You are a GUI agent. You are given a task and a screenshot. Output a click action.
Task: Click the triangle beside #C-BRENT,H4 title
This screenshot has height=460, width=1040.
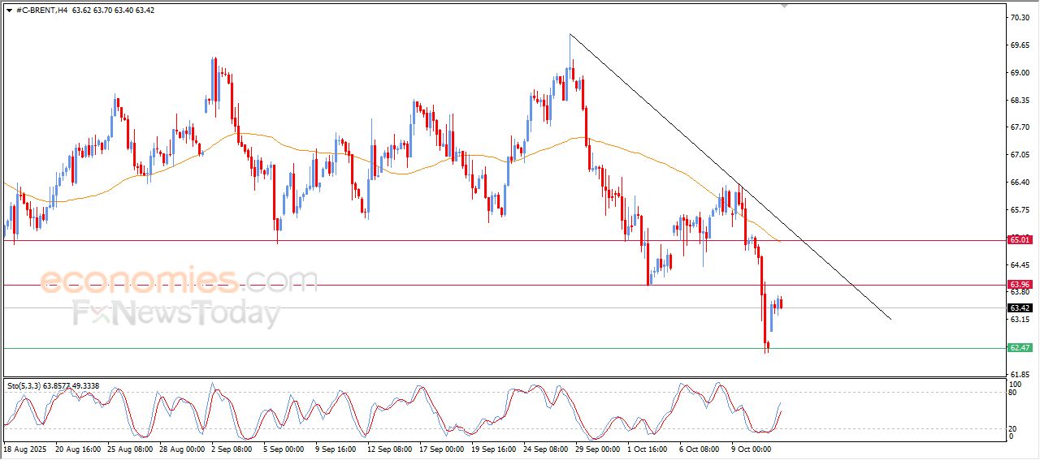point(9,11)
